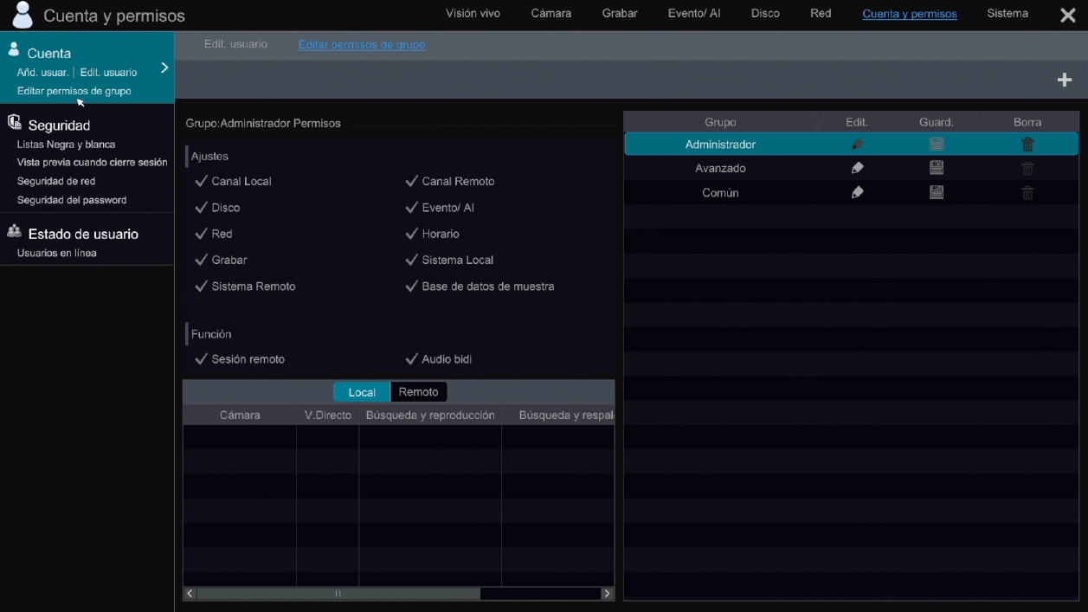This screenshot has height=612, width=1088.
Task: Toggle the Canal Remoto permission
Action: 412,181
